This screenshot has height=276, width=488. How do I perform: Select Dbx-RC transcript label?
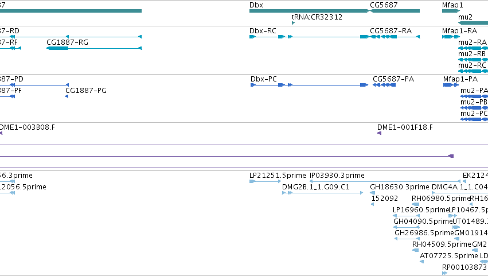[x=263, y=31]
